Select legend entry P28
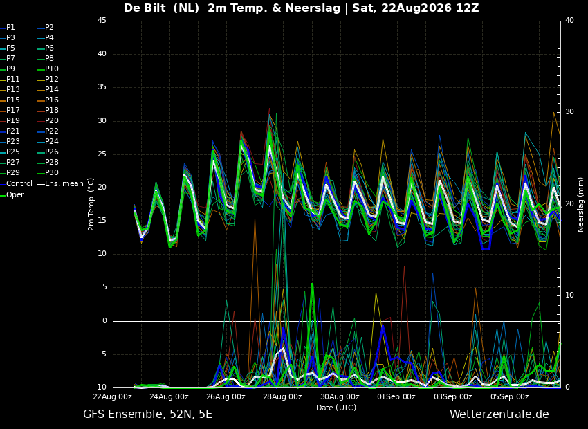Viewport: 588px width, 429px height. click(x=52, y=163)
